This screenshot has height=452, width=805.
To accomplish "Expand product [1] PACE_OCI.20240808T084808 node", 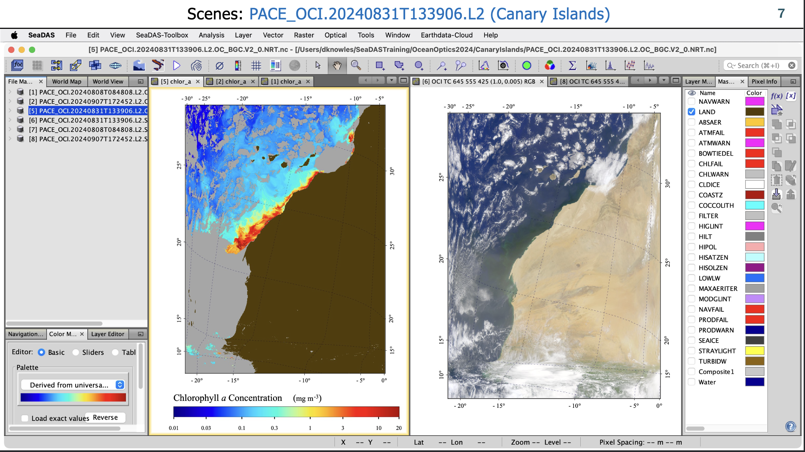I will point(10,92).
